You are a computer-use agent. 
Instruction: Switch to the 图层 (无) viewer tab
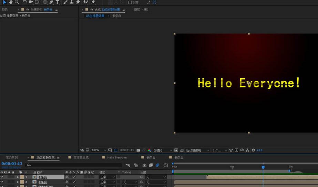pyautogui.click(x=141, y=10)
